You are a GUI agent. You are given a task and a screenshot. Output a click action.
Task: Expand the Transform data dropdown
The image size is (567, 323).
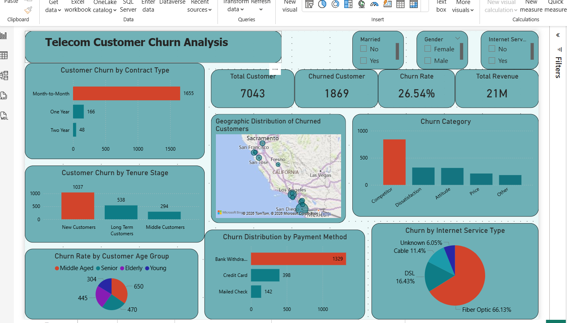click(243, 10)
